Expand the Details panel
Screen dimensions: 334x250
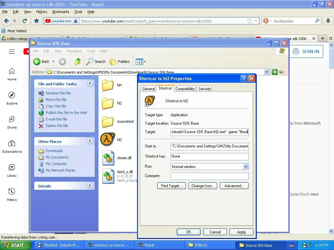[x=90, y=185]
